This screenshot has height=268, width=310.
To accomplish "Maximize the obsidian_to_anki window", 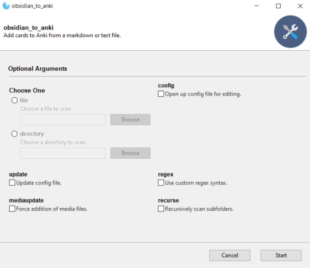I will [x=278, y=6].
